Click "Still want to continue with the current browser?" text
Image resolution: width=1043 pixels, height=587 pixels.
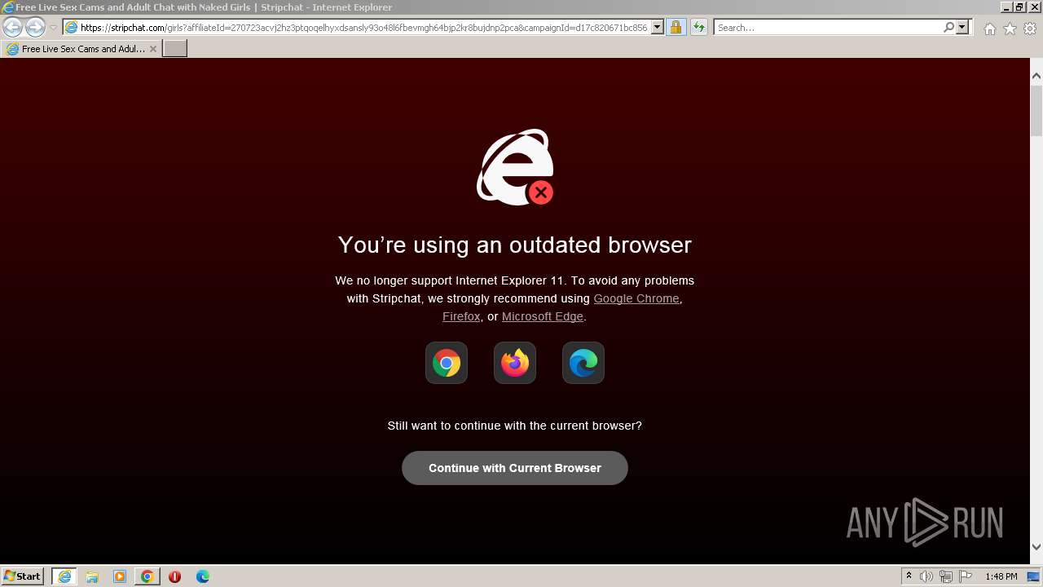click(515, 426)
